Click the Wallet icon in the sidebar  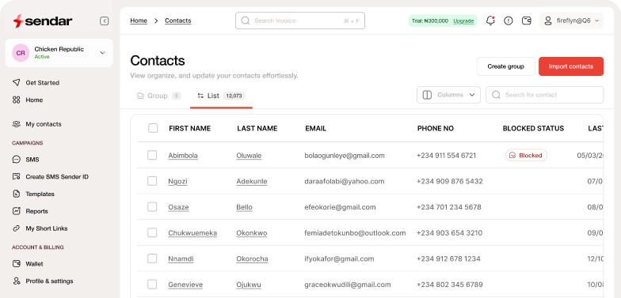[16, 264]
